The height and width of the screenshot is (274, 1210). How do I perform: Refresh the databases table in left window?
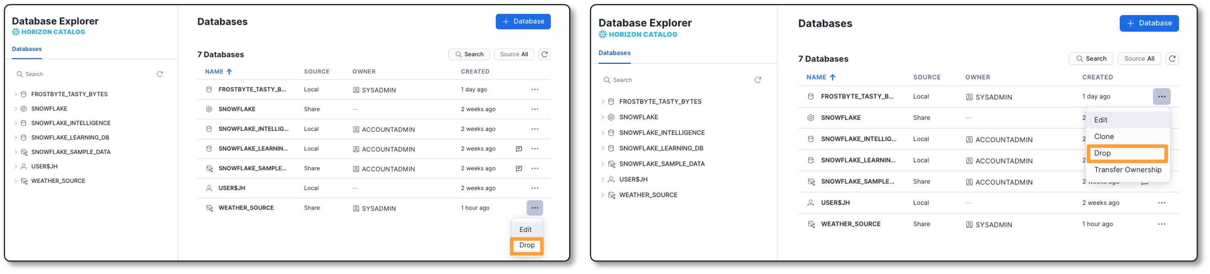point(544,54)
